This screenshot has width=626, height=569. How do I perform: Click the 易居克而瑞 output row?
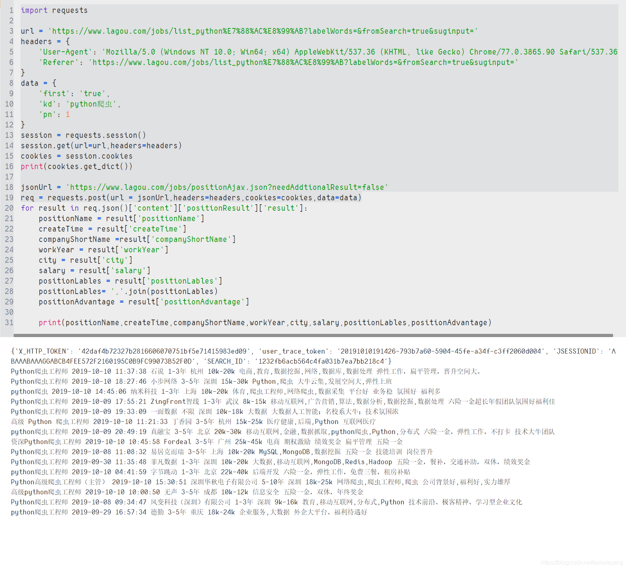[222, 452]
